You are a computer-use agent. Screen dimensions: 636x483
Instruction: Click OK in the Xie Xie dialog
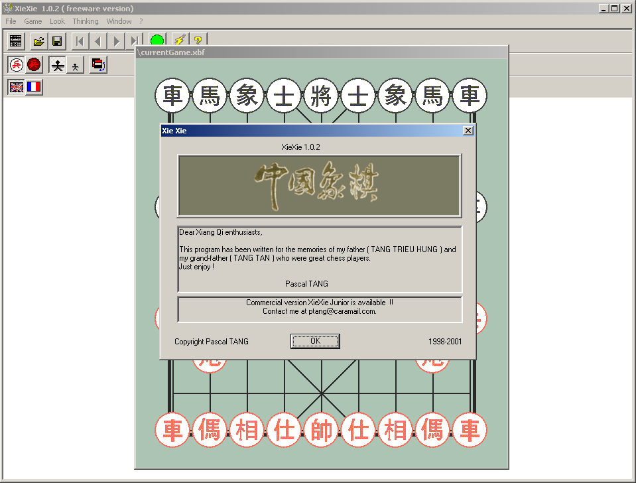point(315,341)
